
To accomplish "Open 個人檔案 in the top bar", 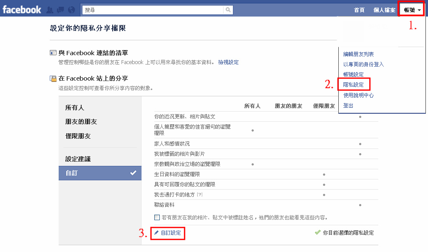I will click(x=384, y=10).
